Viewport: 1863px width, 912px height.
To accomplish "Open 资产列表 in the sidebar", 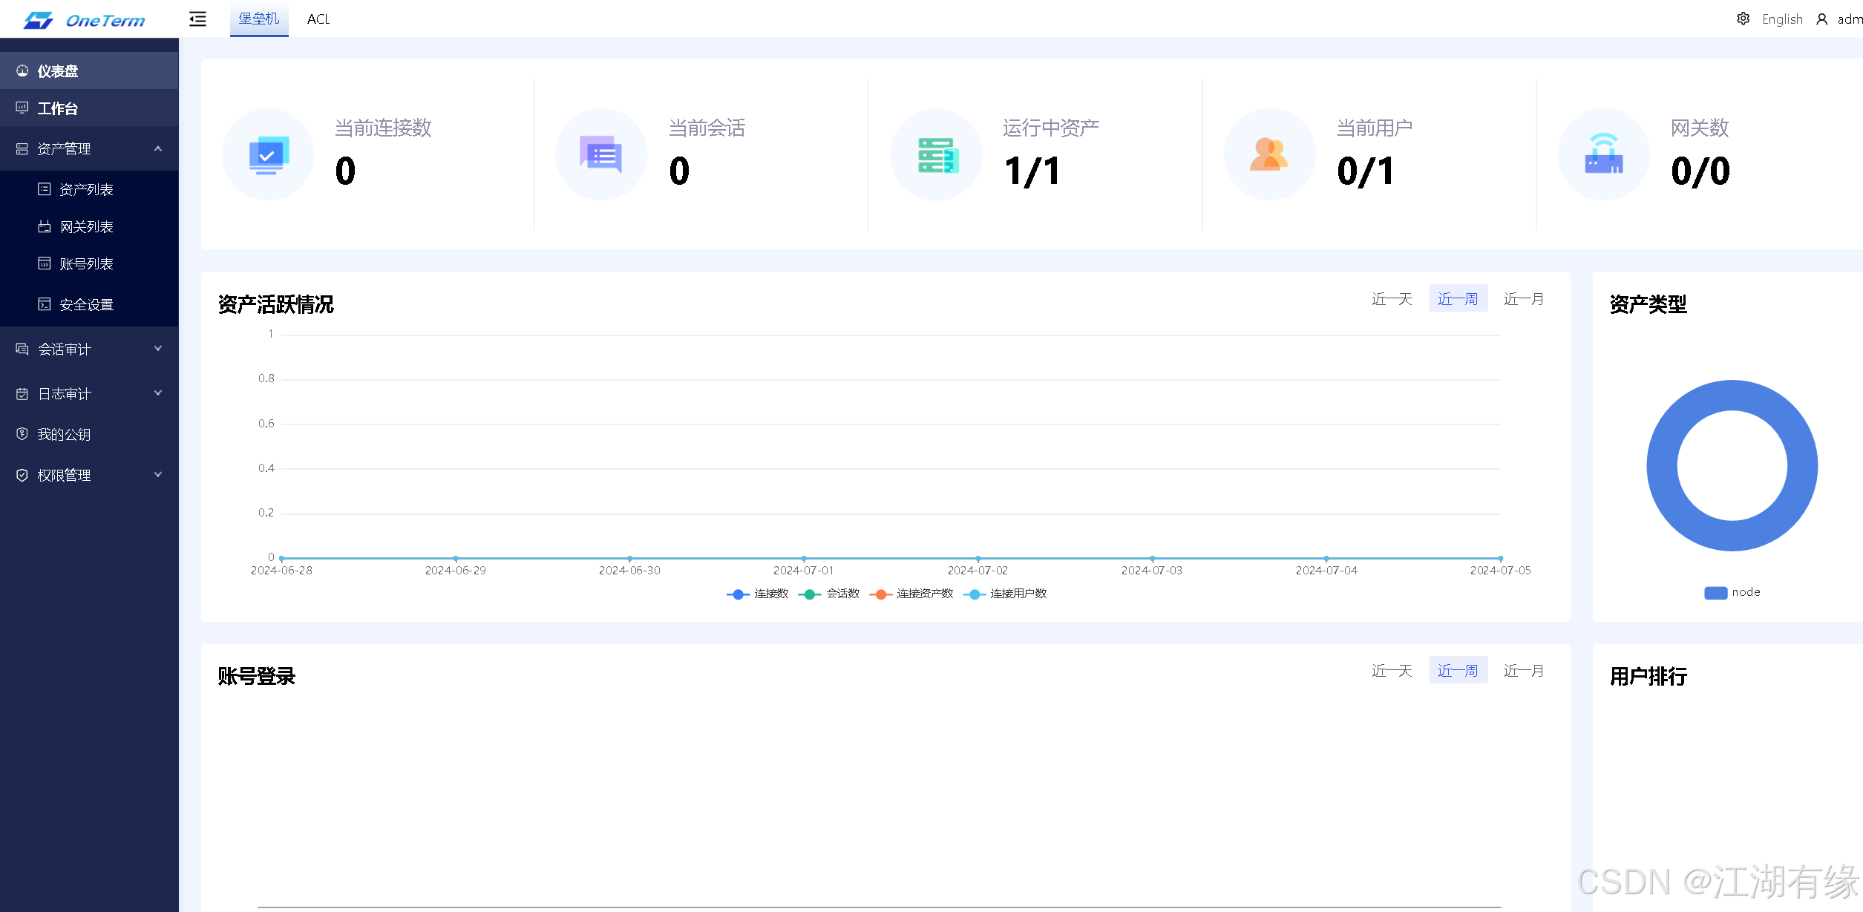I will coord(86,189).
